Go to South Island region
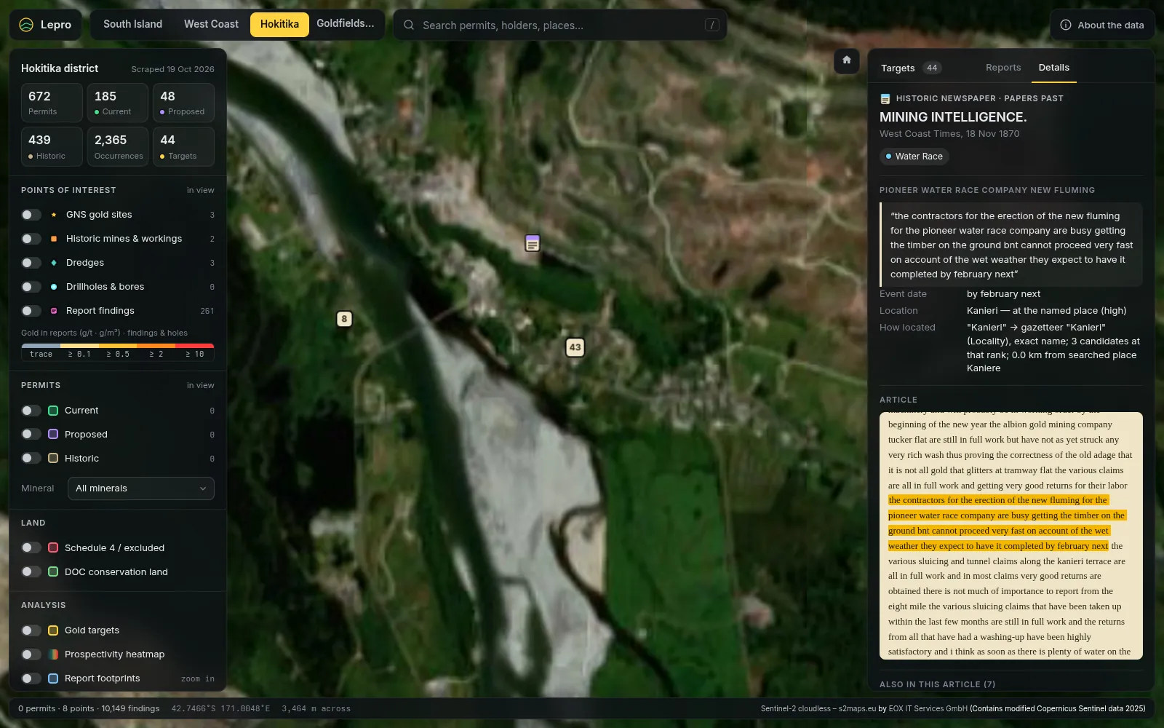 click(x=133, y=24)
